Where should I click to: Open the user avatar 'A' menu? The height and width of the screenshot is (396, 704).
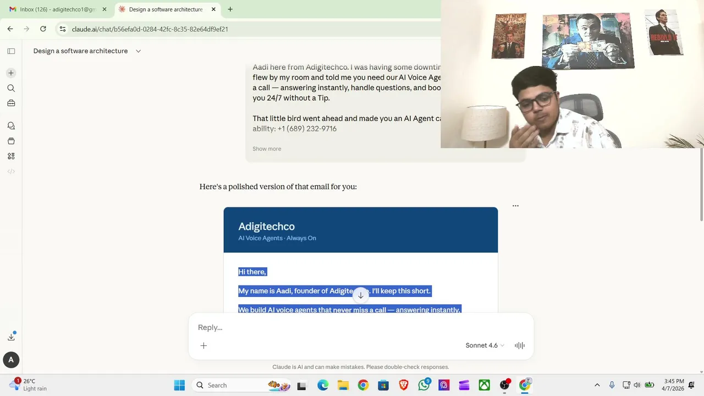coord(11,360)
